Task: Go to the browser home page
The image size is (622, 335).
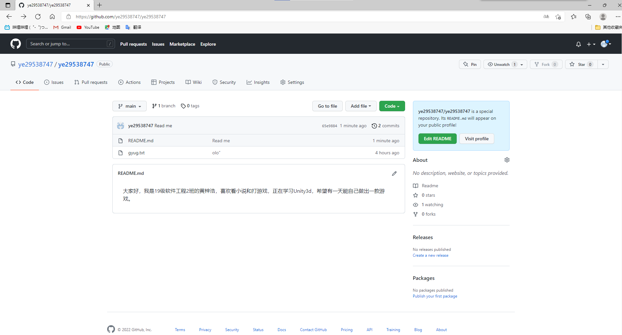Action: pos(52,17)
